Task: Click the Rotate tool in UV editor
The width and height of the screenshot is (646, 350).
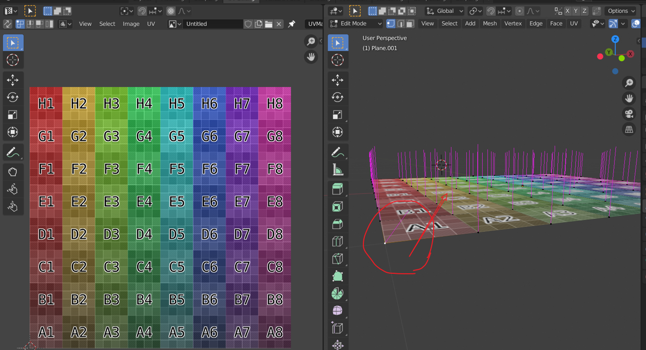Action: pyautogui.click(x=12, y=97)
